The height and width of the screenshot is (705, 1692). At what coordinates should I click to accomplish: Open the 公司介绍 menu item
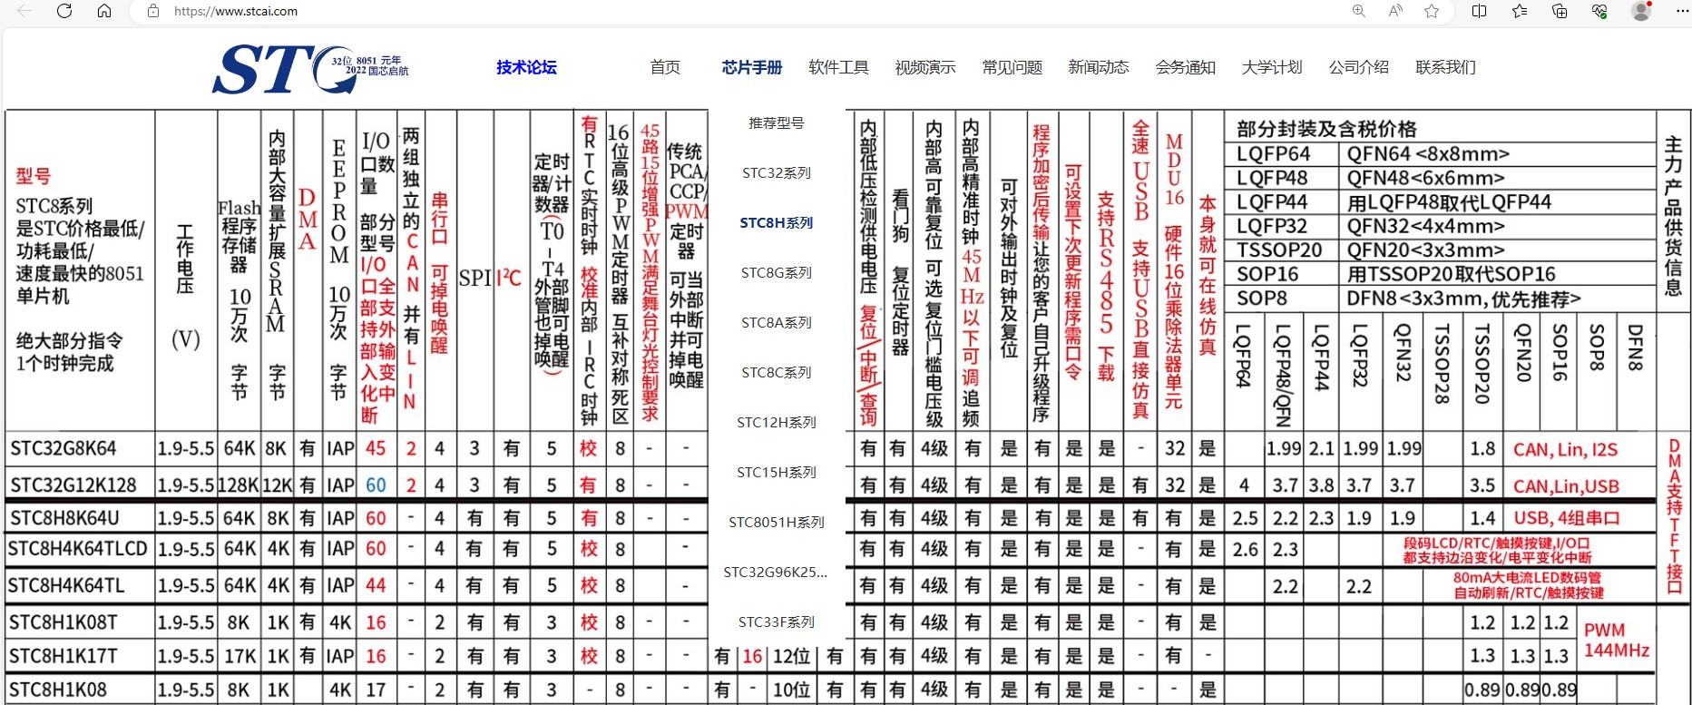[1358, 67]
